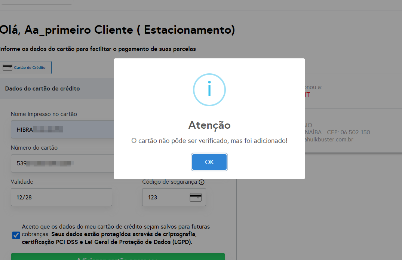Image resolution: width=402 pixels, height=260 pixels.
Task: Click the large info icon in dialog
Action: click(x=209, y=90)
